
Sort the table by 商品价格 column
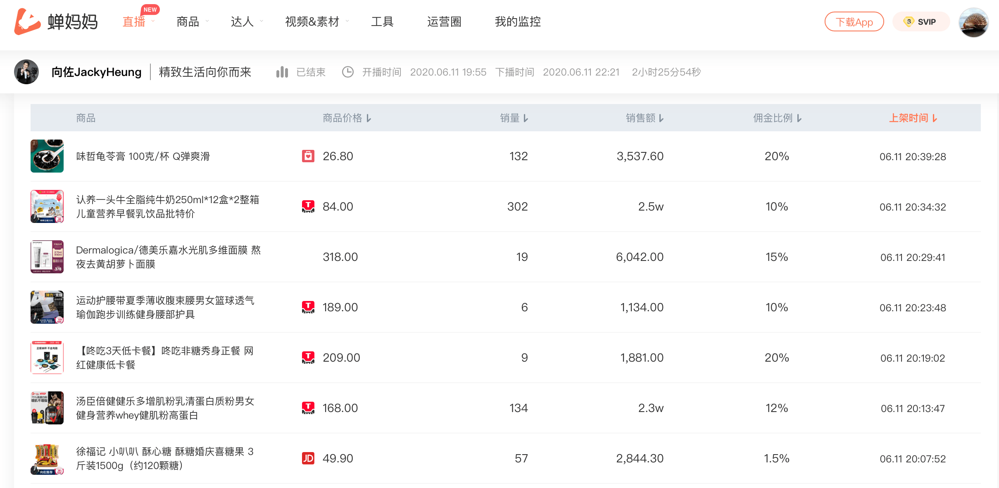click(x=347, y=118)
